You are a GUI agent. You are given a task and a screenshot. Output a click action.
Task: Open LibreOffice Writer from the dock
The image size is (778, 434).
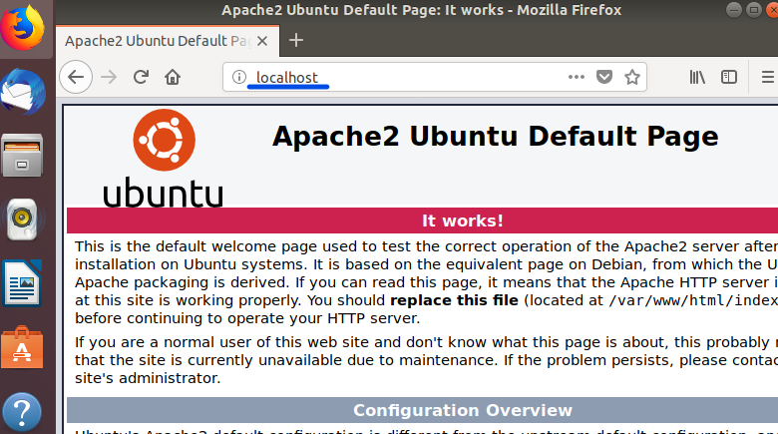pos(22,283)
